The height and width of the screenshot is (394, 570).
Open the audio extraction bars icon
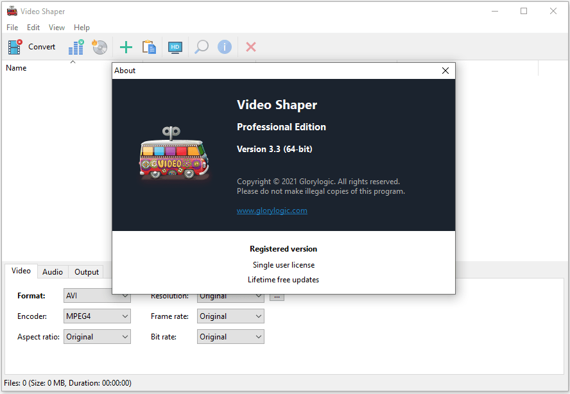click(76, 47)
